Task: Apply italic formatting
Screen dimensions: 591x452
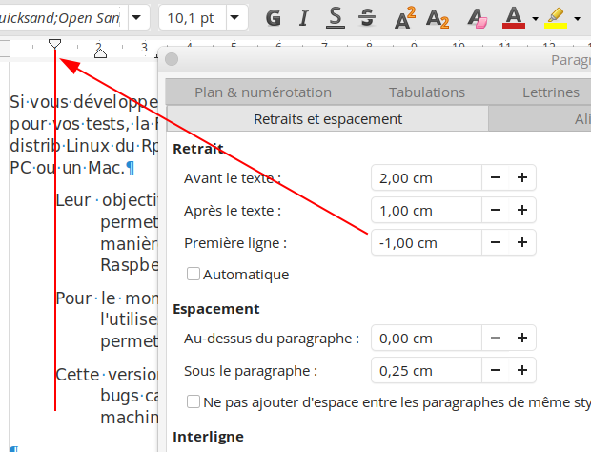Action: pos(304,17)
